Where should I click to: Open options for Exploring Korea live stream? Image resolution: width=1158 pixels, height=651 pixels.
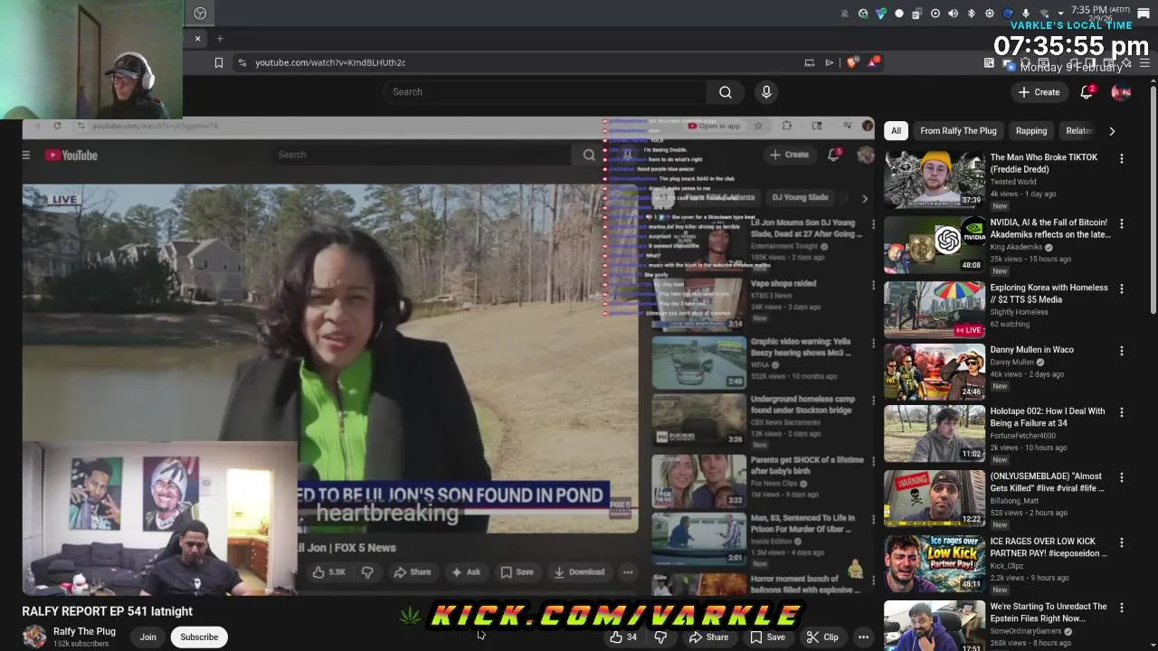[1122, 288]
